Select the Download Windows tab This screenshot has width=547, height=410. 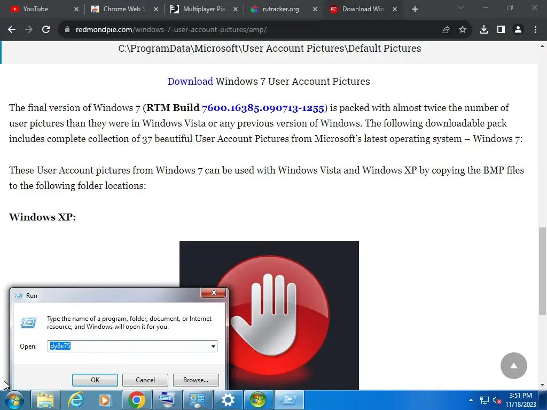(x=362, y=9)
